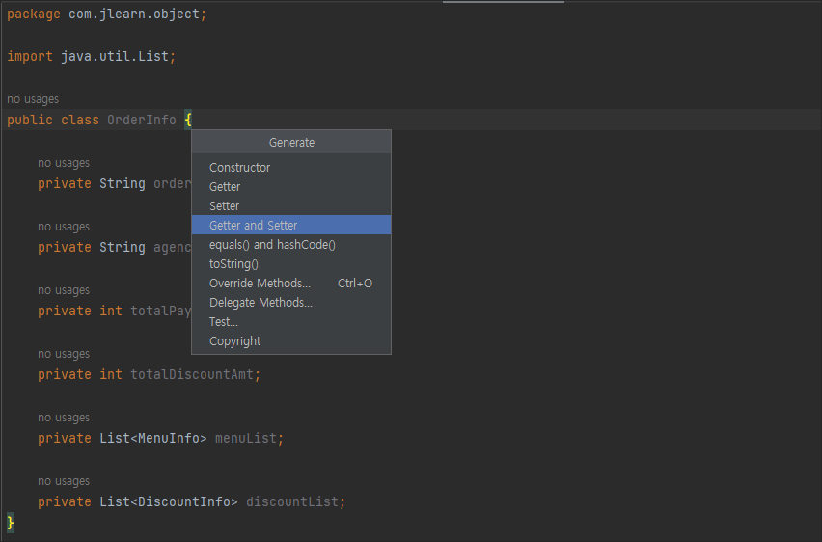Click 'public' keyword of class declaration
The width and height of the screenshot is (822, 542).
tap(30, 120)
